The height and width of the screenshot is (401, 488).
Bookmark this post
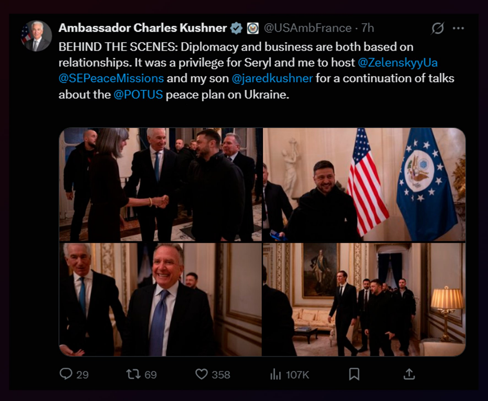[354, 374]
